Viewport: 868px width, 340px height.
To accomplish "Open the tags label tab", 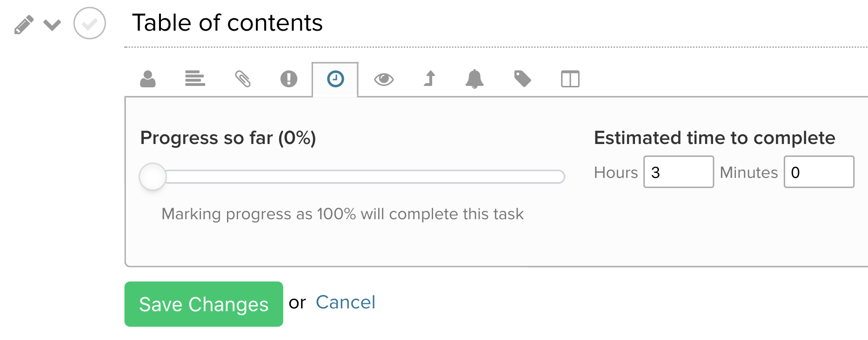I will pos(522,79).
